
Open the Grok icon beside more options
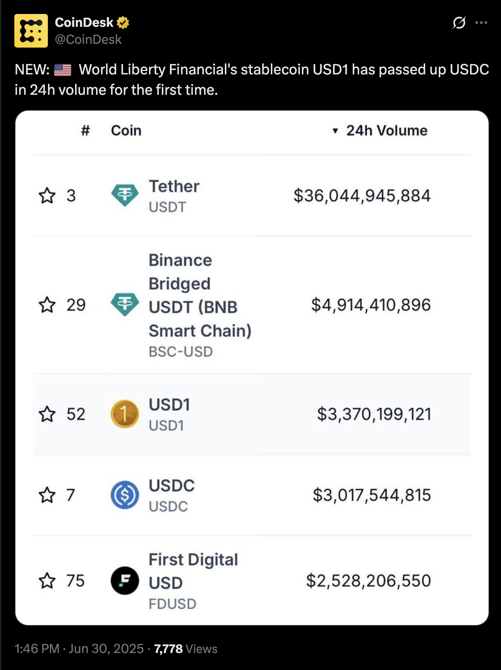pyautogui.click(x=459, y=23)
